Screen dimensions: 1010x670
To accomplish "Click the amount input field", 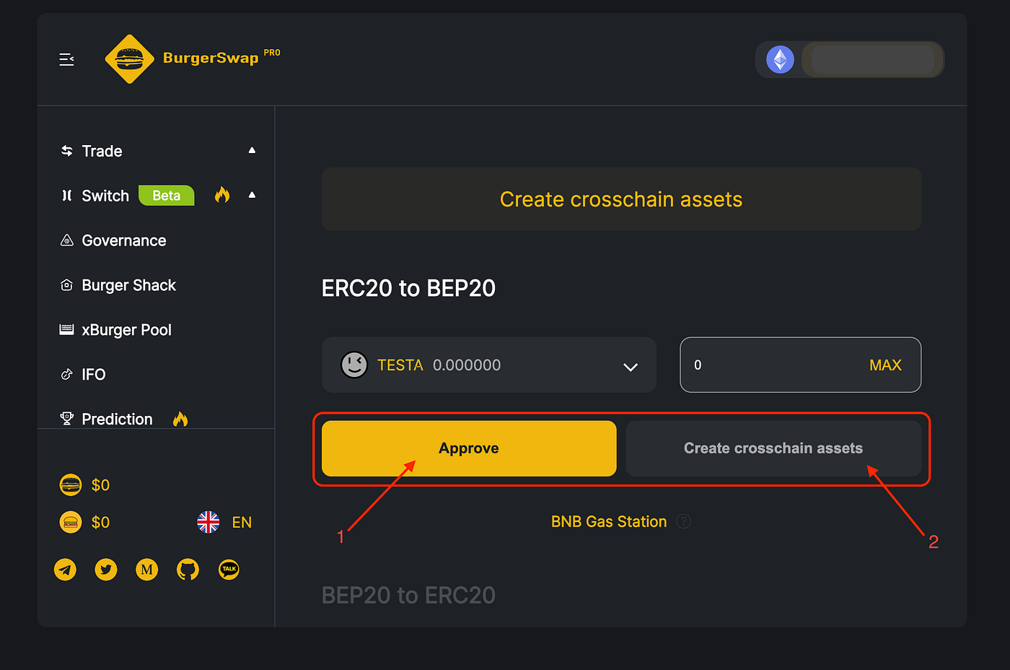I will pyautogui.click(x=765, y=365).
